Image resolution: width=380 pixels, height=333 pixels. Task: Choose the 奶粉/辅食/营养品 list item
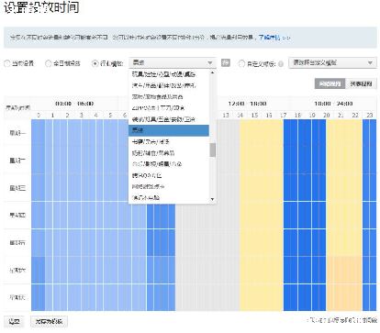tap(169, 153)
